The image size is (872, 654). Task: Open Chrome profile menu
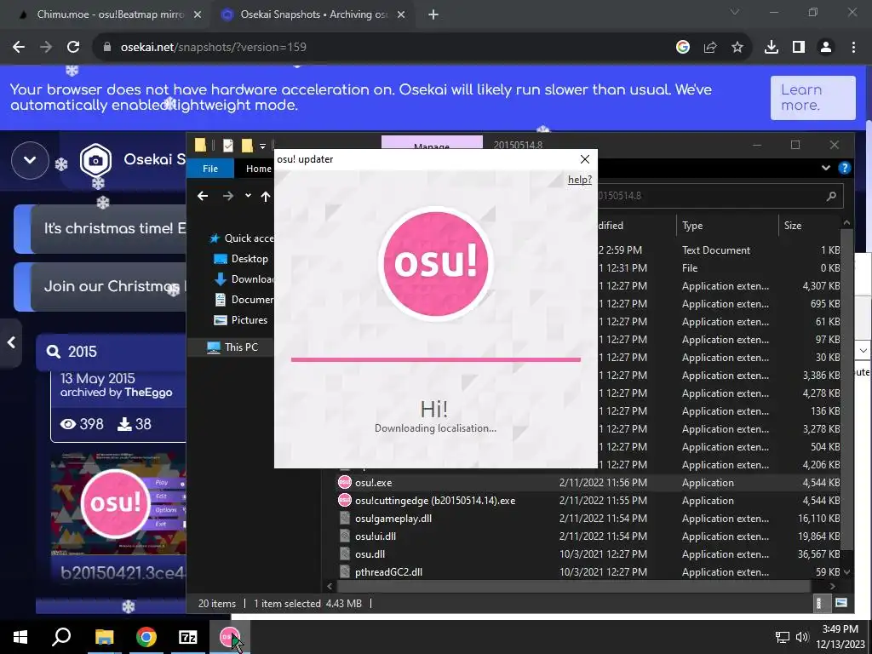coord(826,48)
